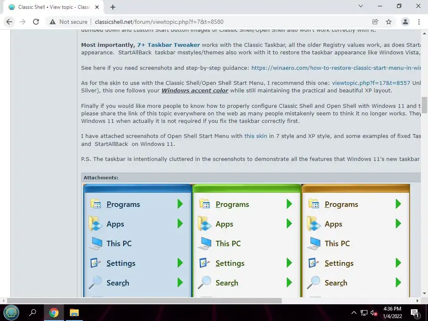
Task: Expand Apps arrow in blue menu
Action: click(180, 224)
